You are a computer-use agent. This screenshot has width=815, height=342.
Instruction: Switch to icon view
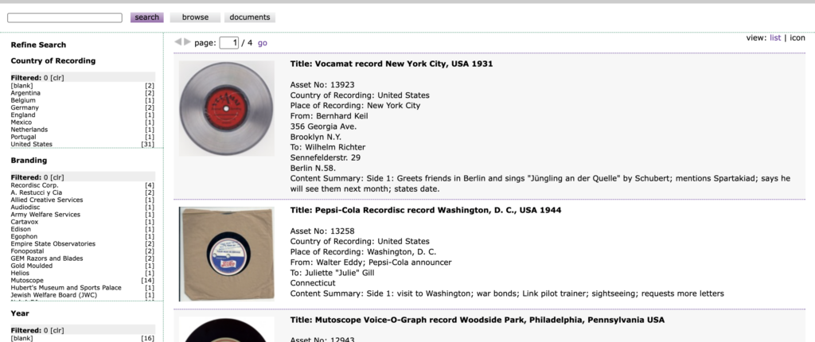click(797, 38)
